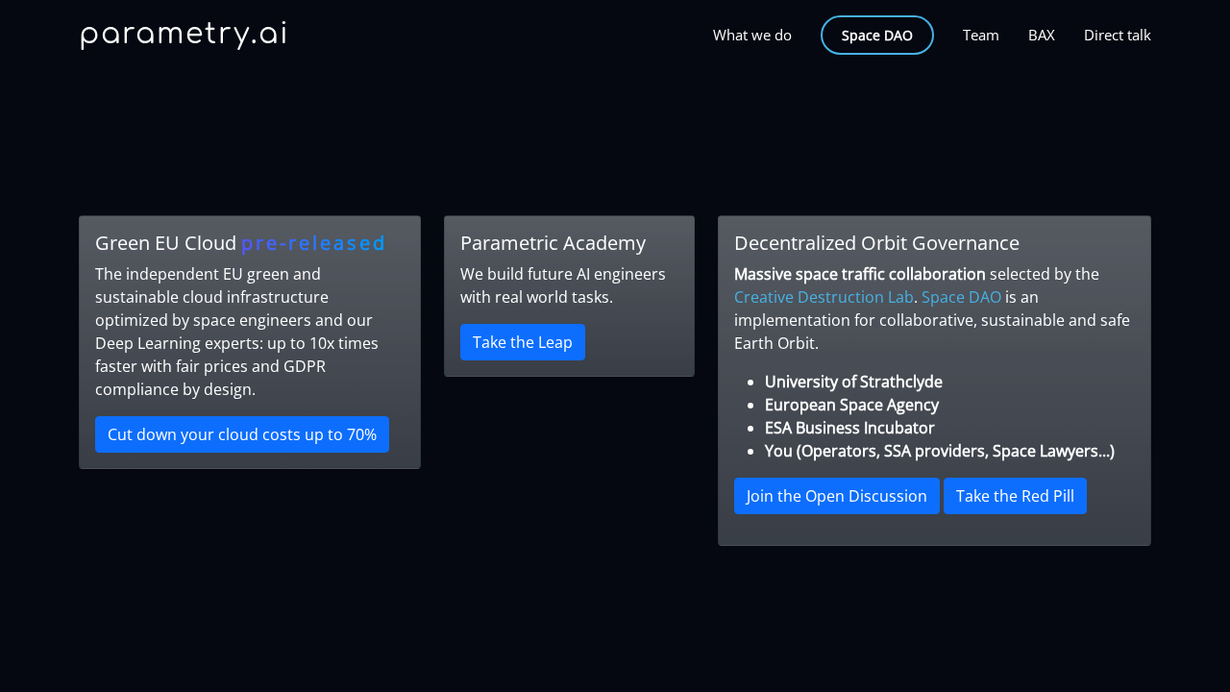Open the What we do section
Viewport: 1230px width, 692px height.
[x=751, y=35]
